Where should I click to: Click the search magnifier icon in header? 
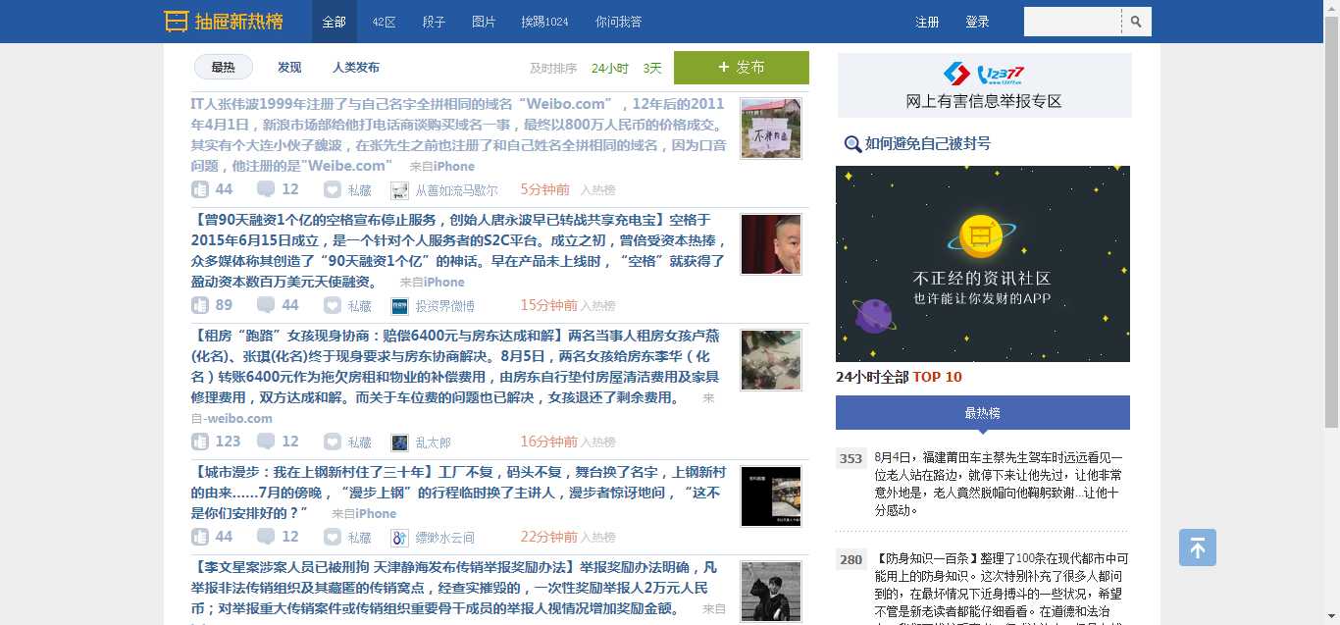point(1136,22)
